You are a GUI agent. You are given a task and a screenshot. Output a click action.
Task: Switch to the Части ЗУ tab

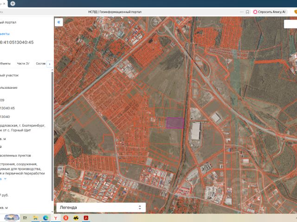coord(23,63)
